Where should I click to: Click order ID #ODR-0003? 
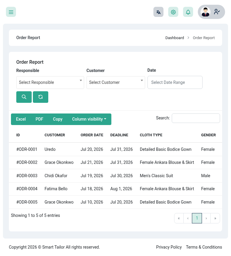(27, 176)
